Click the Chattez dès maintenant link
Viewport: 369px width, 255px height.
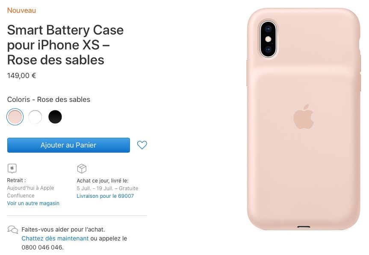click(x=55, y=238)
